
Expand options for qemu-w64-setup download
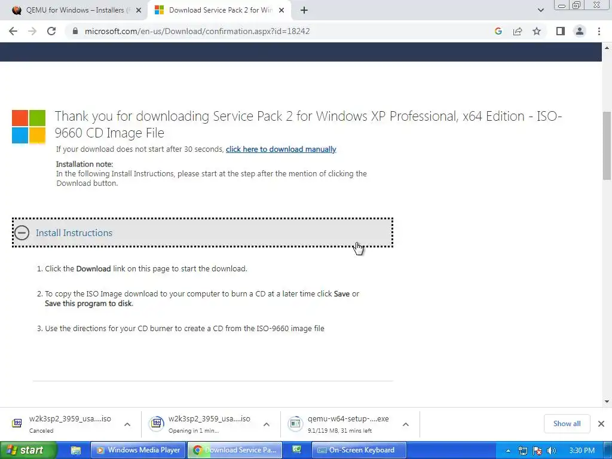pos(406,424)
